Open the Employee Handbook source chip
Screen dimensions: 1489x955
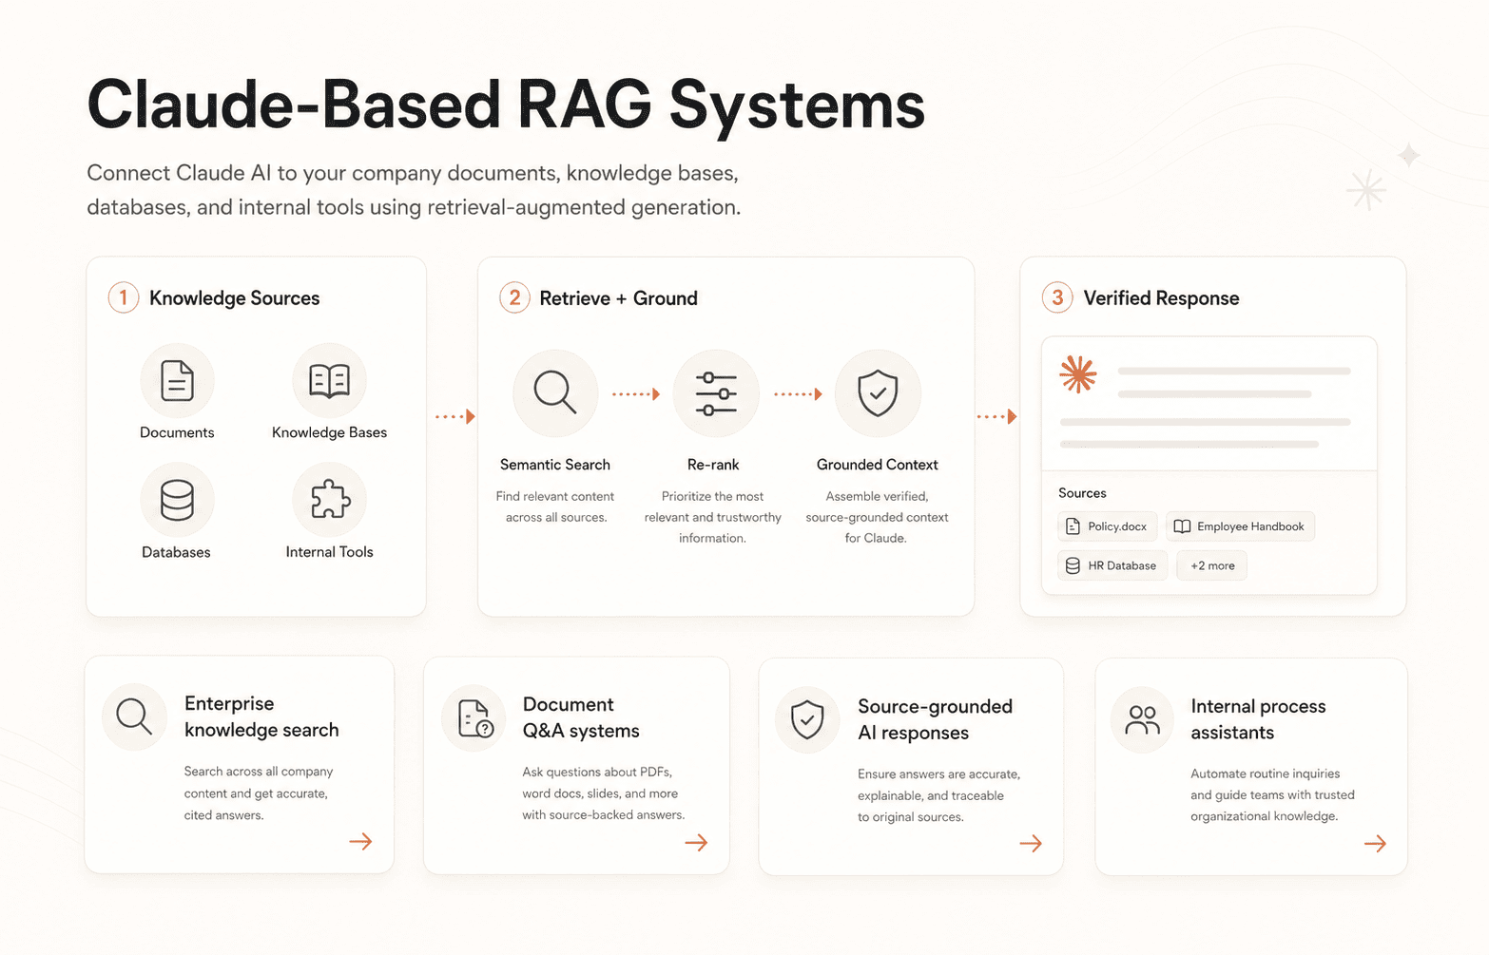(x=1240, y=526)
